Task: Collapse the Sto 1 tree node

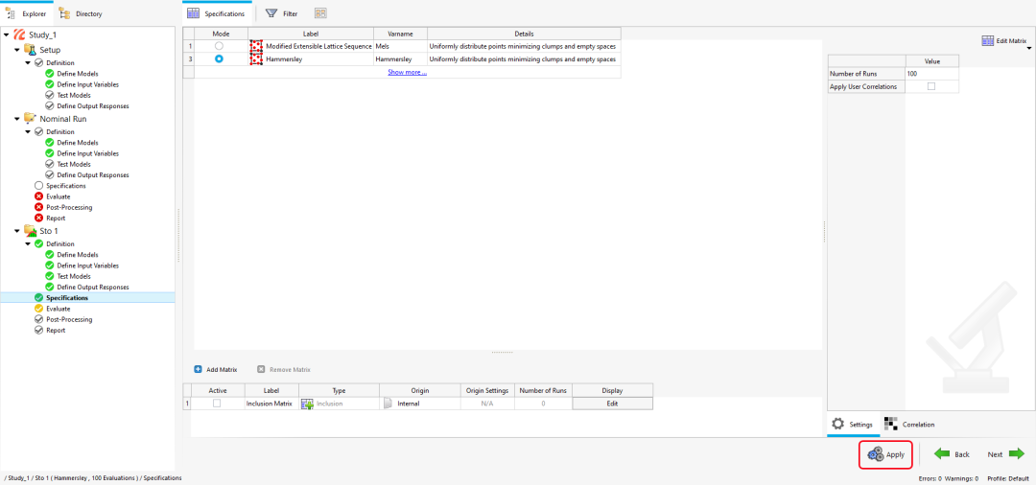Action: pos(17,231)
